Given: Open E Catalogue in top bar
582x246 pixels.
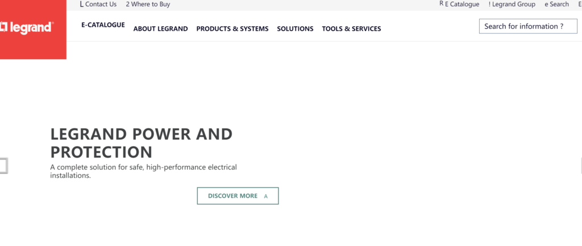Looking at the screenshot, I should pyautogui.click(x=459, y=5).
